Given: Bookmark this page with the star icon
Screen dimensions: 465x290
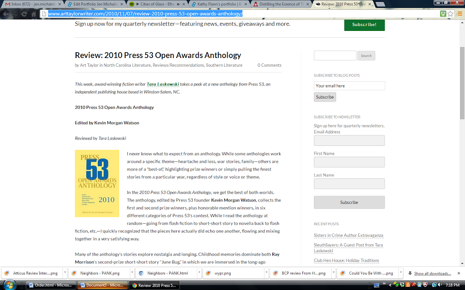Looking at the screenshot, I should (450, 14).
